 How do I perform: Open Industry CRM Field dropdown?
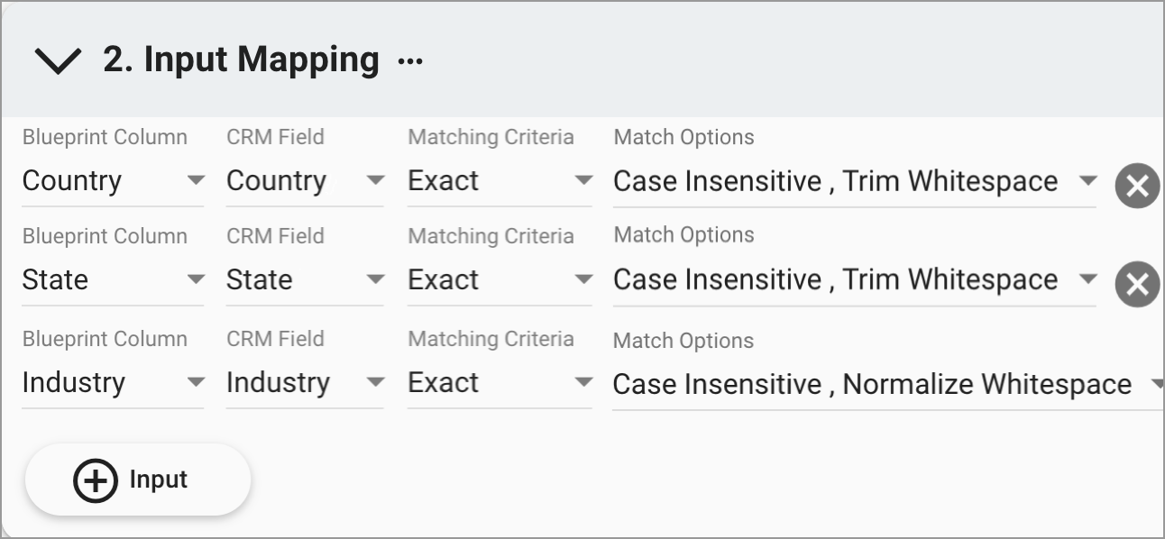pyautogui.click(x=305, y=383)
